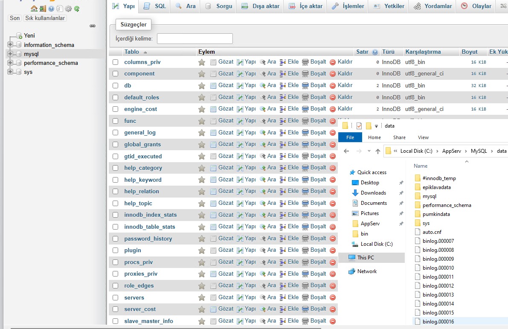Expand mysql database tree node
This screenshot has height=329, width=508.
pyautogui.click(x=10, y=53)
